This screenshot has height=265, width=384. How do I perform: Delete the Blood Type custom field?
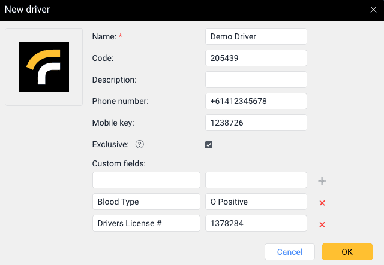322,203
